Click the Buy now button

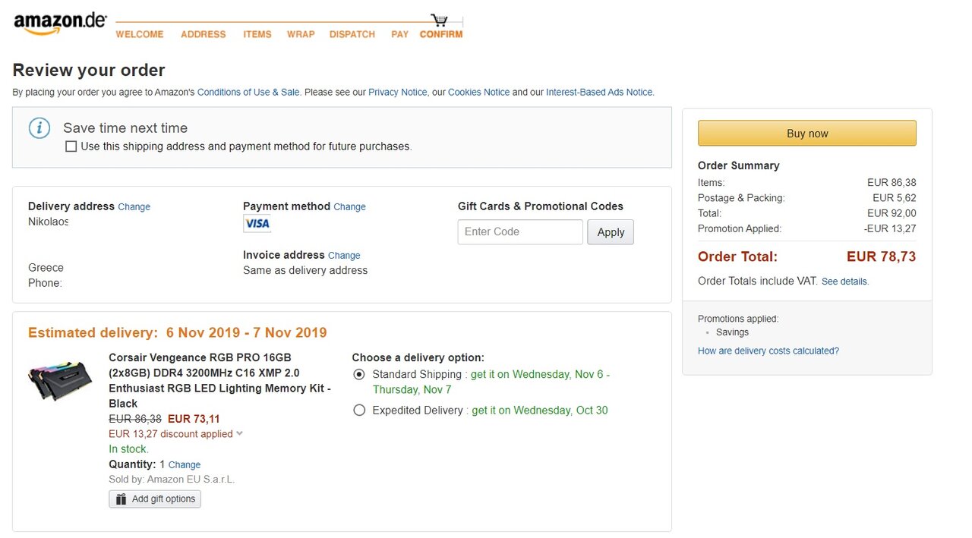pos(807,133)
